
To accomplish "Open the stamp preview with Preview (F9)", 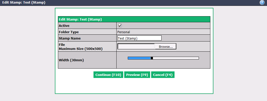I will click(137, 75).
